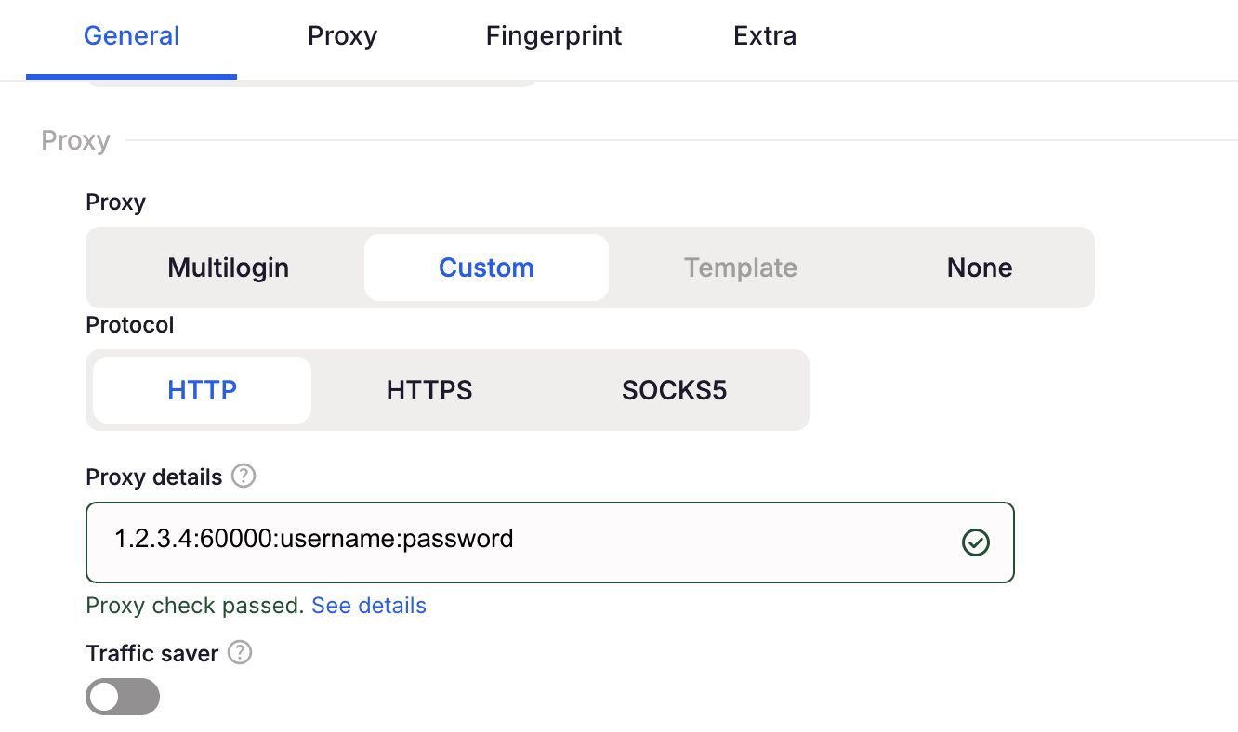This screenshot has width=1238, height=732.
Task: Enable the Traffic saver switch
Action: [x=123, y=697]
